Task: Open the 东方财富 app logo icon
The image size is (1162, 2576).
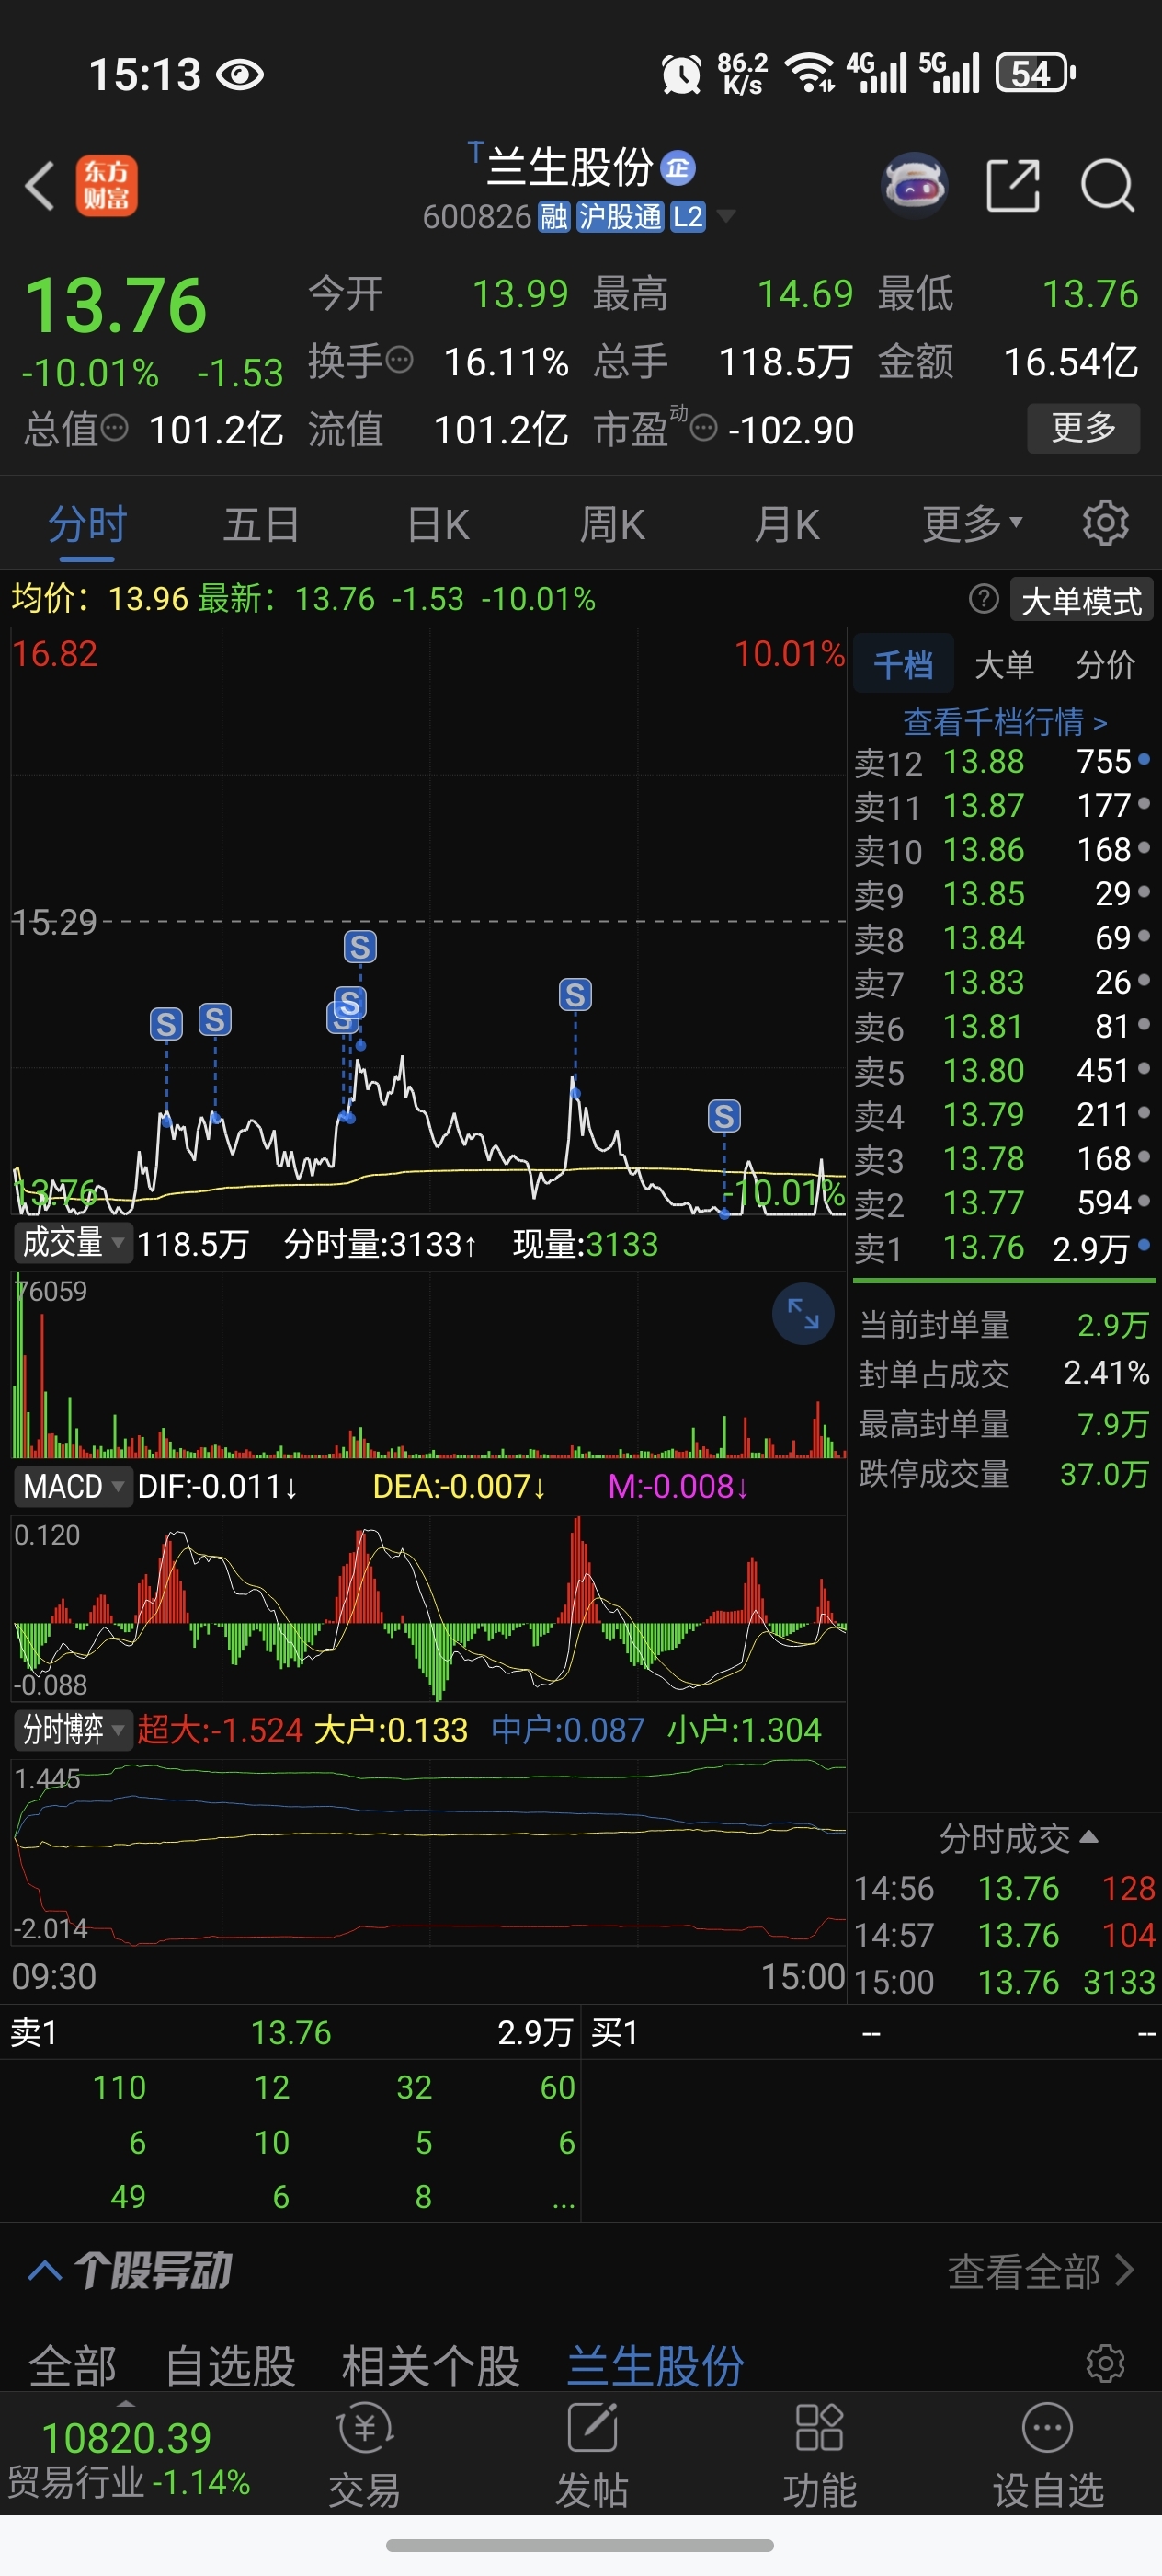Action: point(107,186)
